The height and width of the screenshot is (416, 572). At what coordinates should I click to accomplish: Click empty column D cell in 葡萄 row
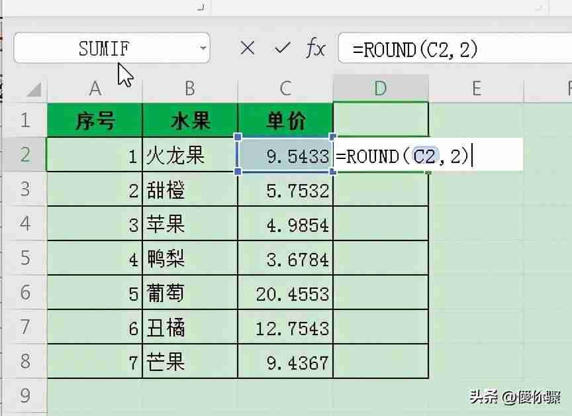[x=381, y=292]
